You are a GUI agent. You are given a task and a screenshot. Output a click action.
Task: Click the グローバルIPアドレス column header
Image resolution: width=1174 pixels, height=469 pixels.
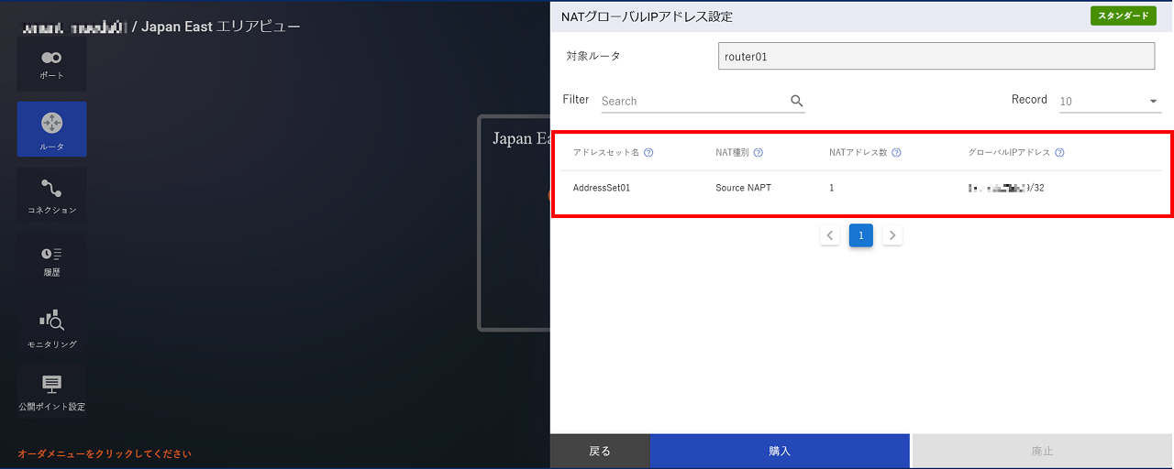coord(1009,153)
